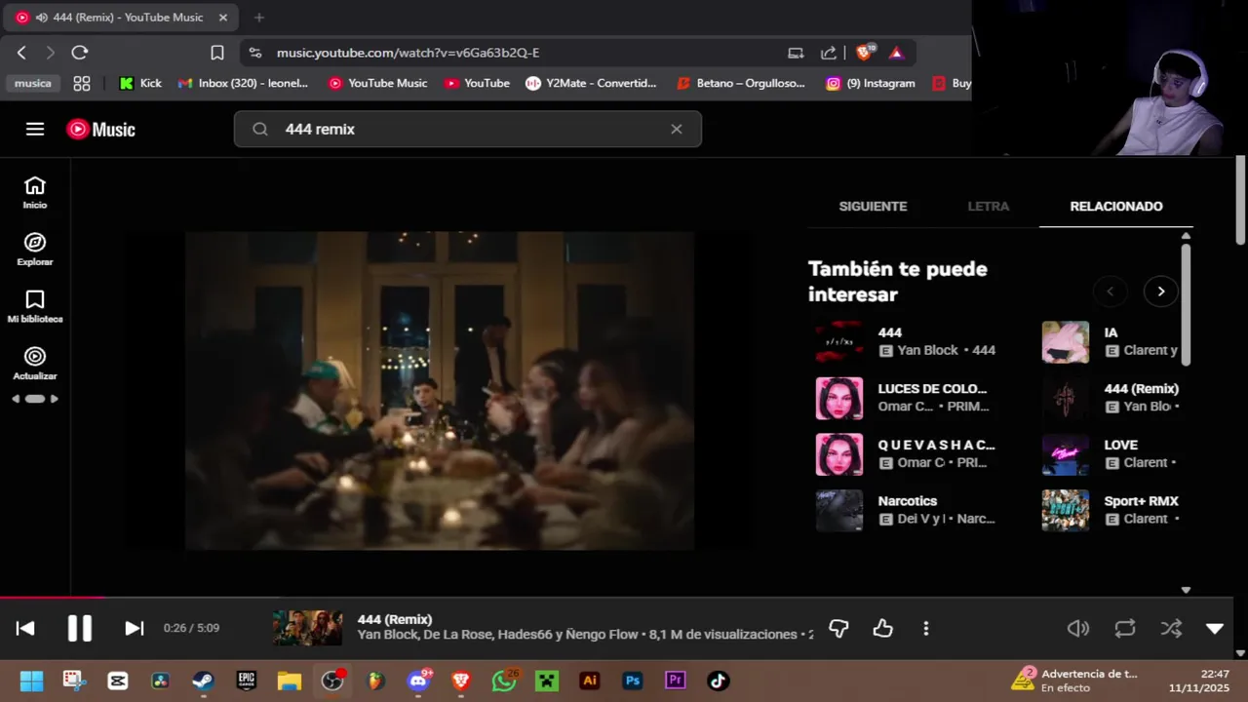Viewport: 1248px width, 702px height.
Task: Click the video player area
Action: [440, 390]
